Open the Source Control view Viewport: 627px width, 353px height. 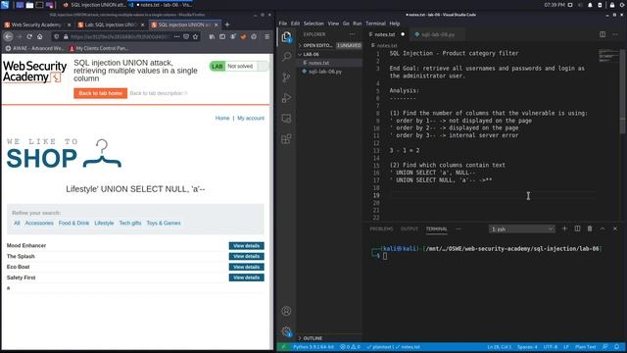click(286, 76)
